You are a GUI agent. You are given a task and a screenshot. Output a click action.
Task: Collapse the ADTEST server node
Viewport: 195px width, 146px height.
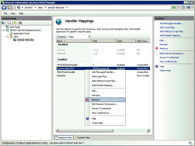click(4, 30)
